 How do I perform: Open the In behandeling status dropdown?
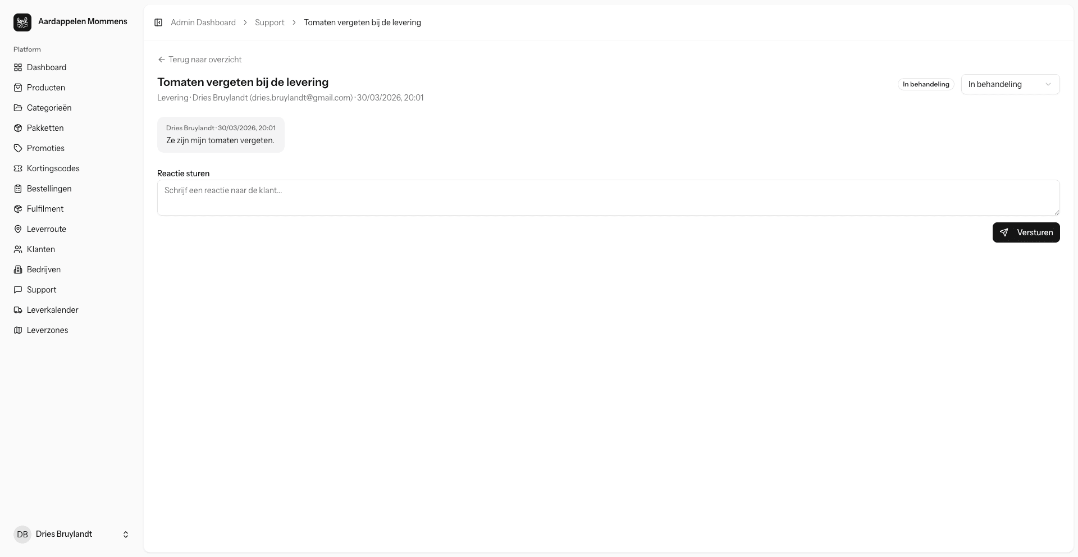1011,84
